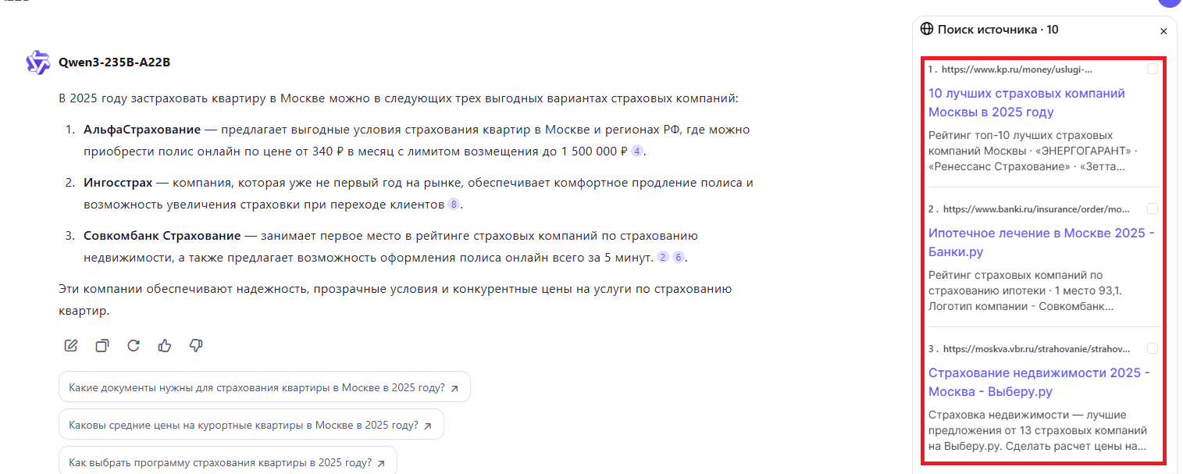
Task: Like the response with thumbs up
Action: coord(165,345)
